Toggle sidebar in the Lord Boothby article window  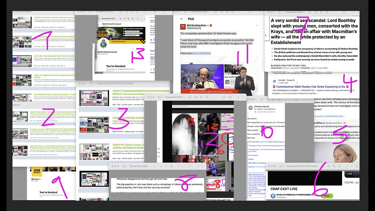click(x=280, y=12)
